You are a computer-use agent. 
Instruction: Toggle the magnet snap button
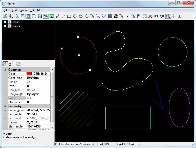pyautogui.click(x=168, y=16)
